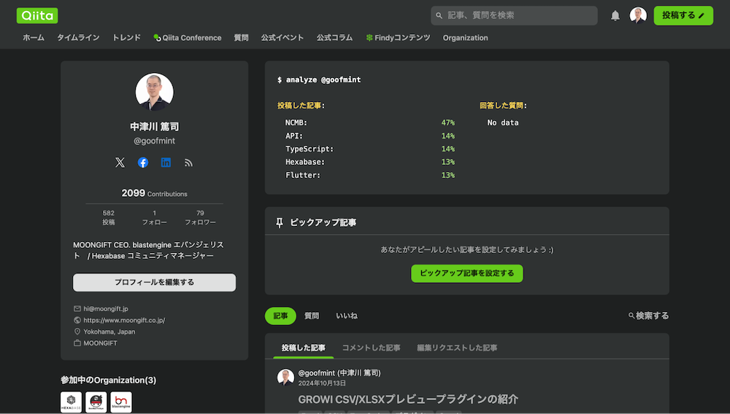Click the Hexabase: tag in analysis
Screen dimensions: 730x414
coord(305,162)
